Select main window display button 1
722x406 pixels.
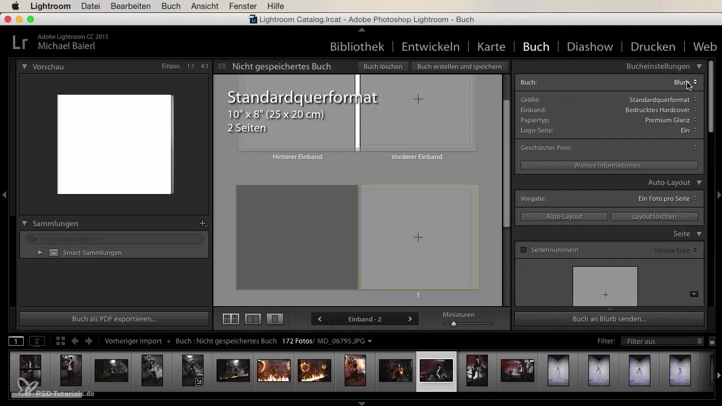[16, 341]
